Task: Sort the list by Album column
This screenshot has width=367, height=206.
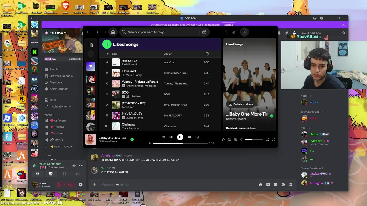Action: tap(168, 54)
